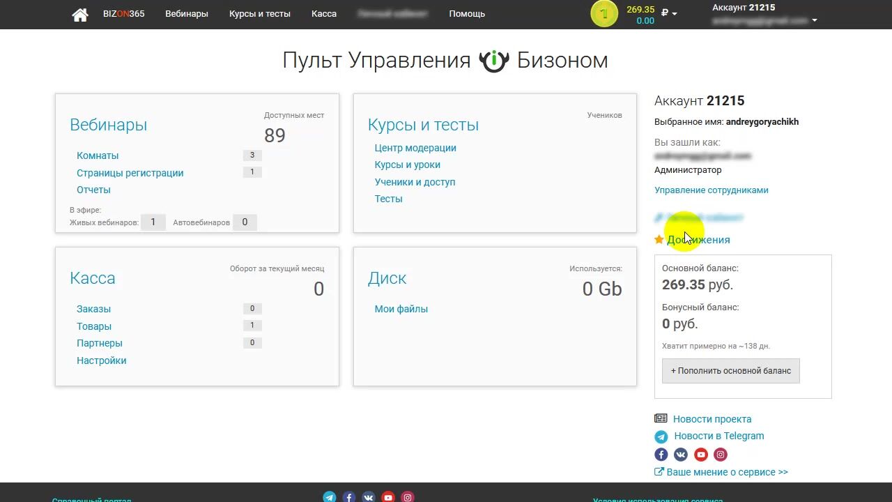The image size is (892, 502).
Task: Open the Касса navbar menu
Action: point(324,14)
